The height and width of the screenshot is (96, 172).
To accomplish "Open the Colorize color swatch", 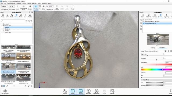I will [169, 73].
